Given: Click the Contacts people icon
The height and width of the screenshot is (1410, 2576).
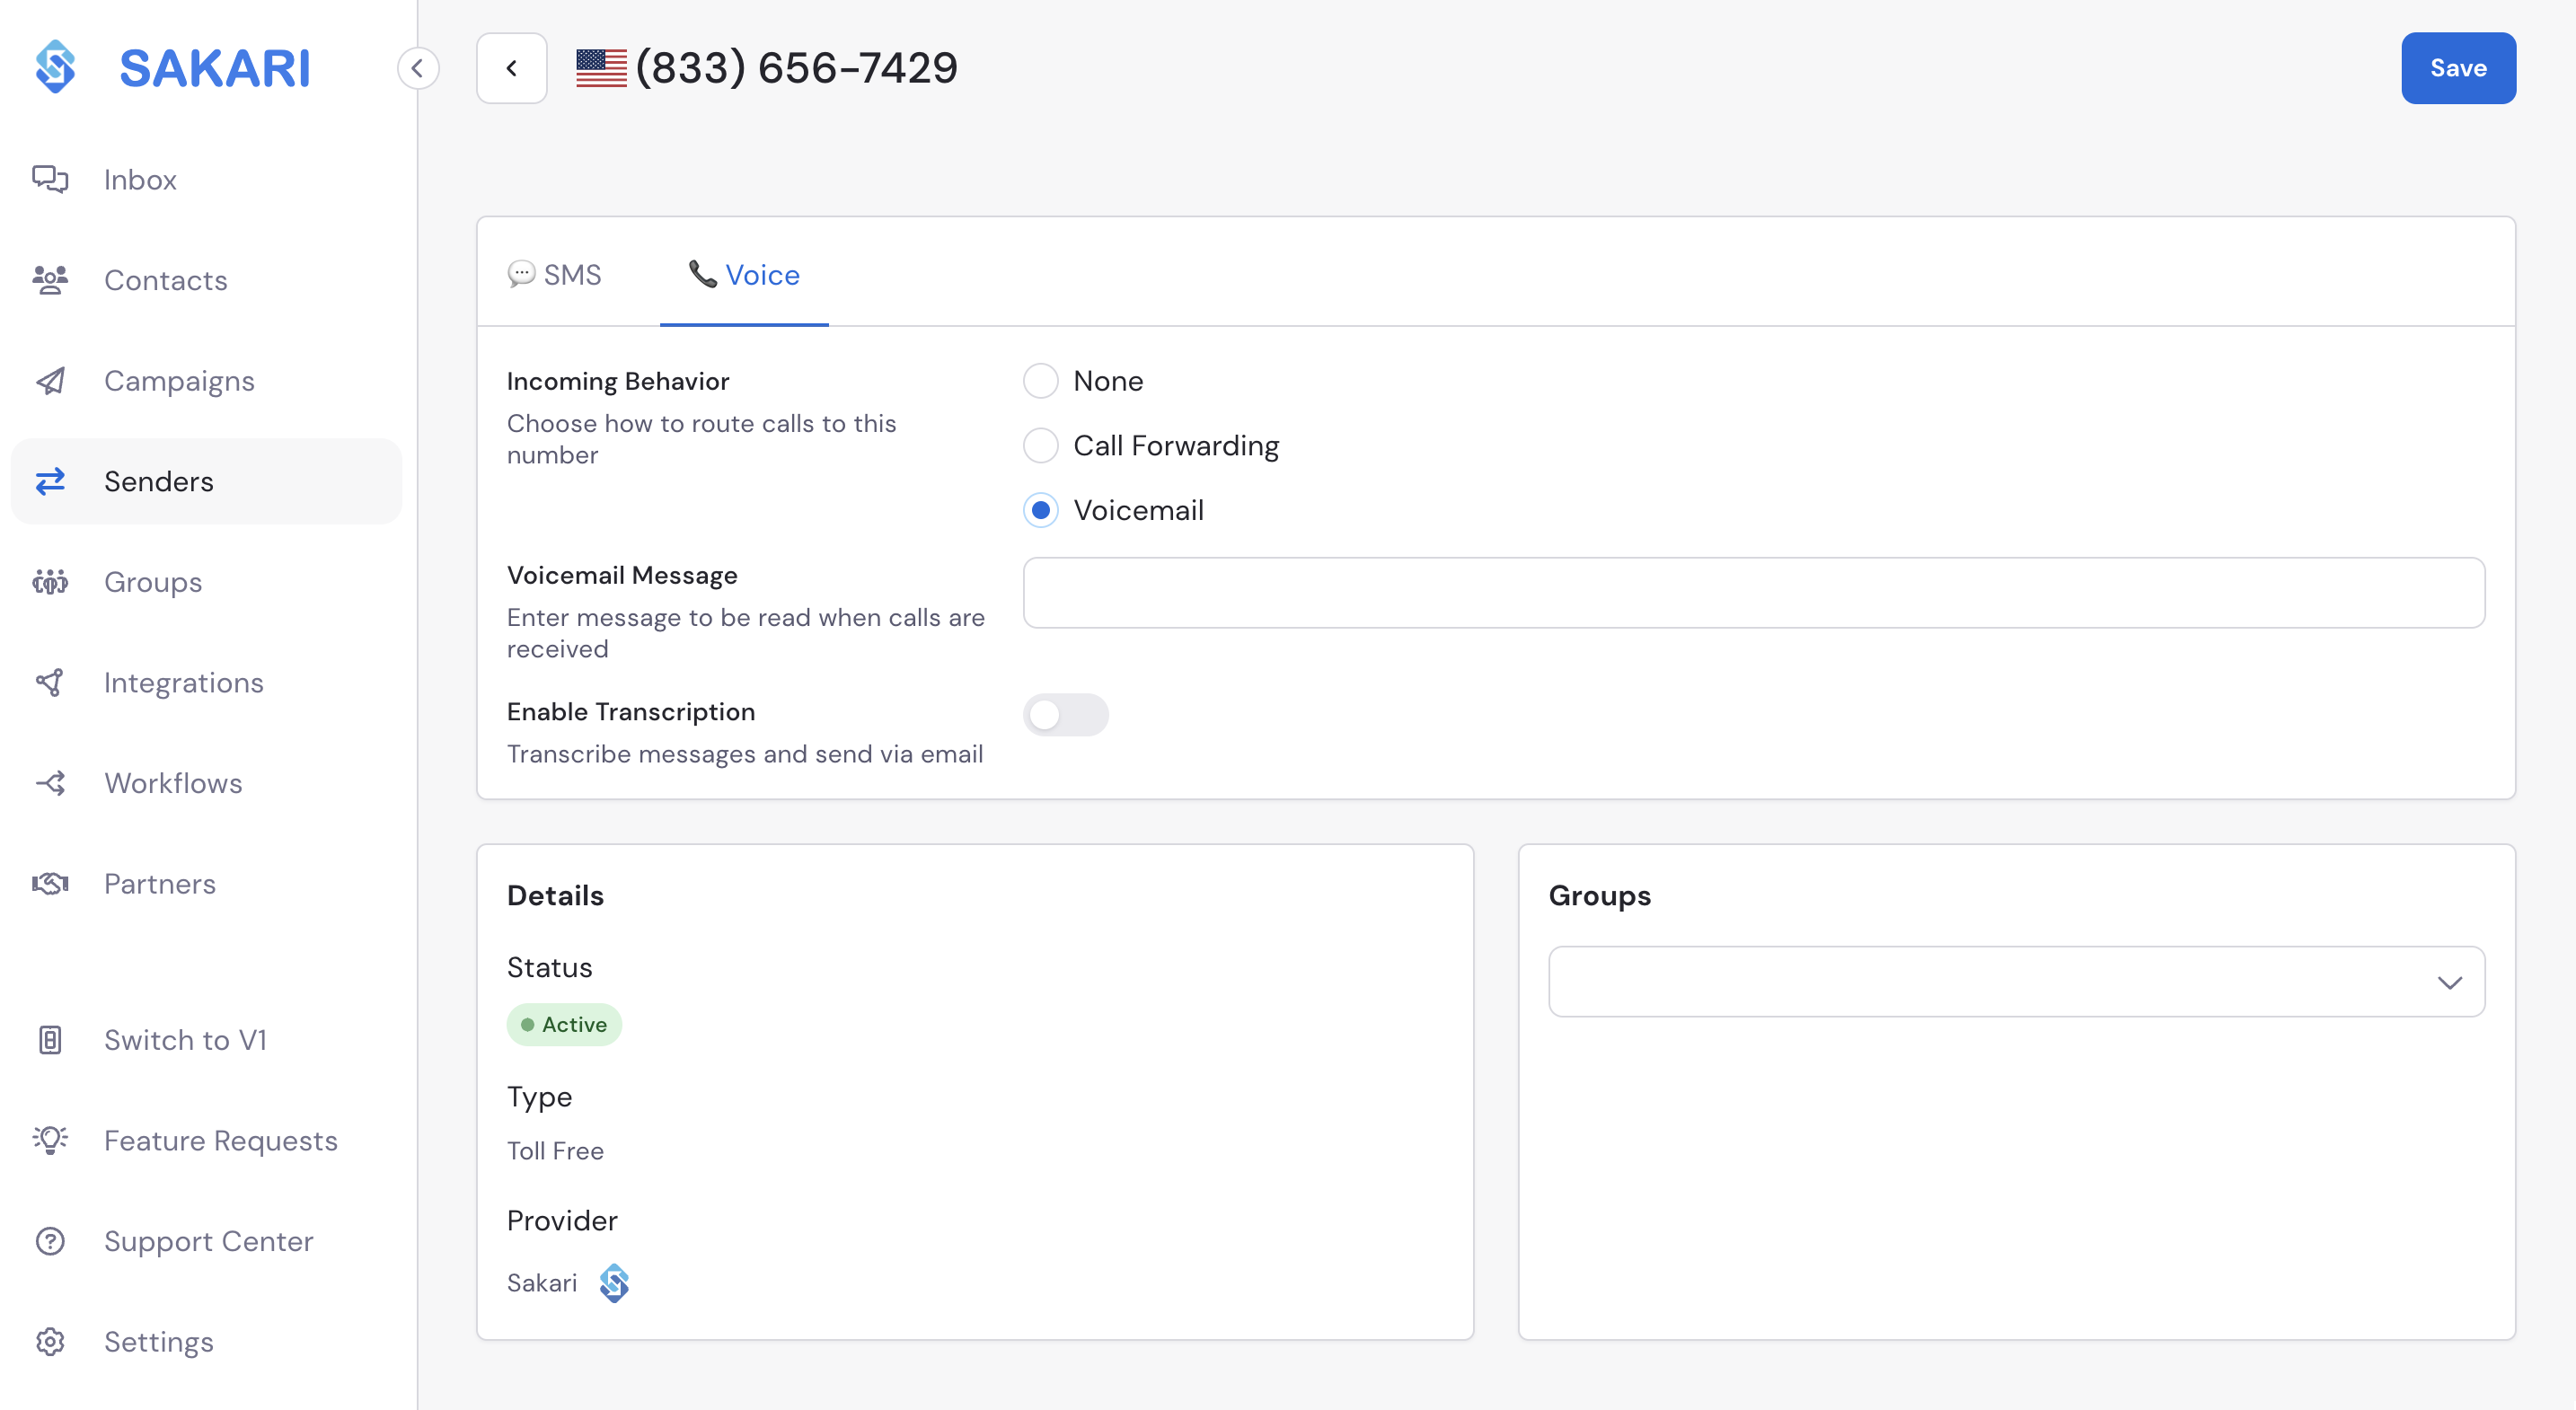Looking at the screenshot, I should 50,280.
